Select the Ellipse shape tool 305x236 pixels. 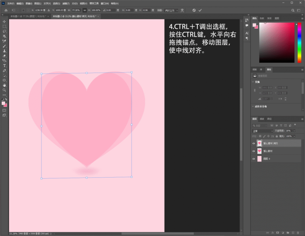(4, 80)
